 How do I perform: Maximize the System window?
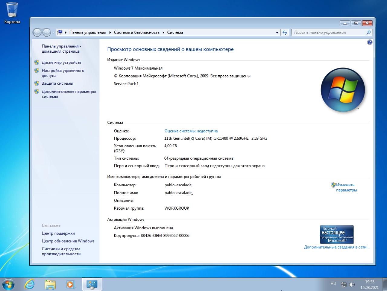click(356, 23)
